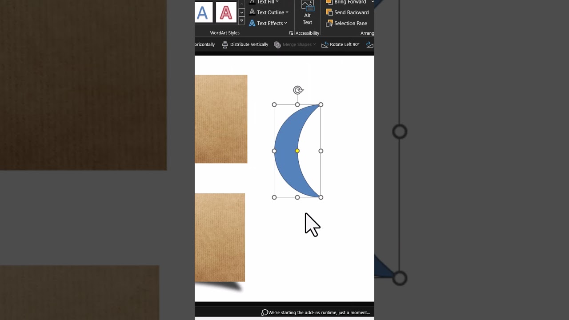The height and width of the screenshot is (320, 569).
Task: Open the WordArt Styles dialog launcher
Action: coord(291,33)
